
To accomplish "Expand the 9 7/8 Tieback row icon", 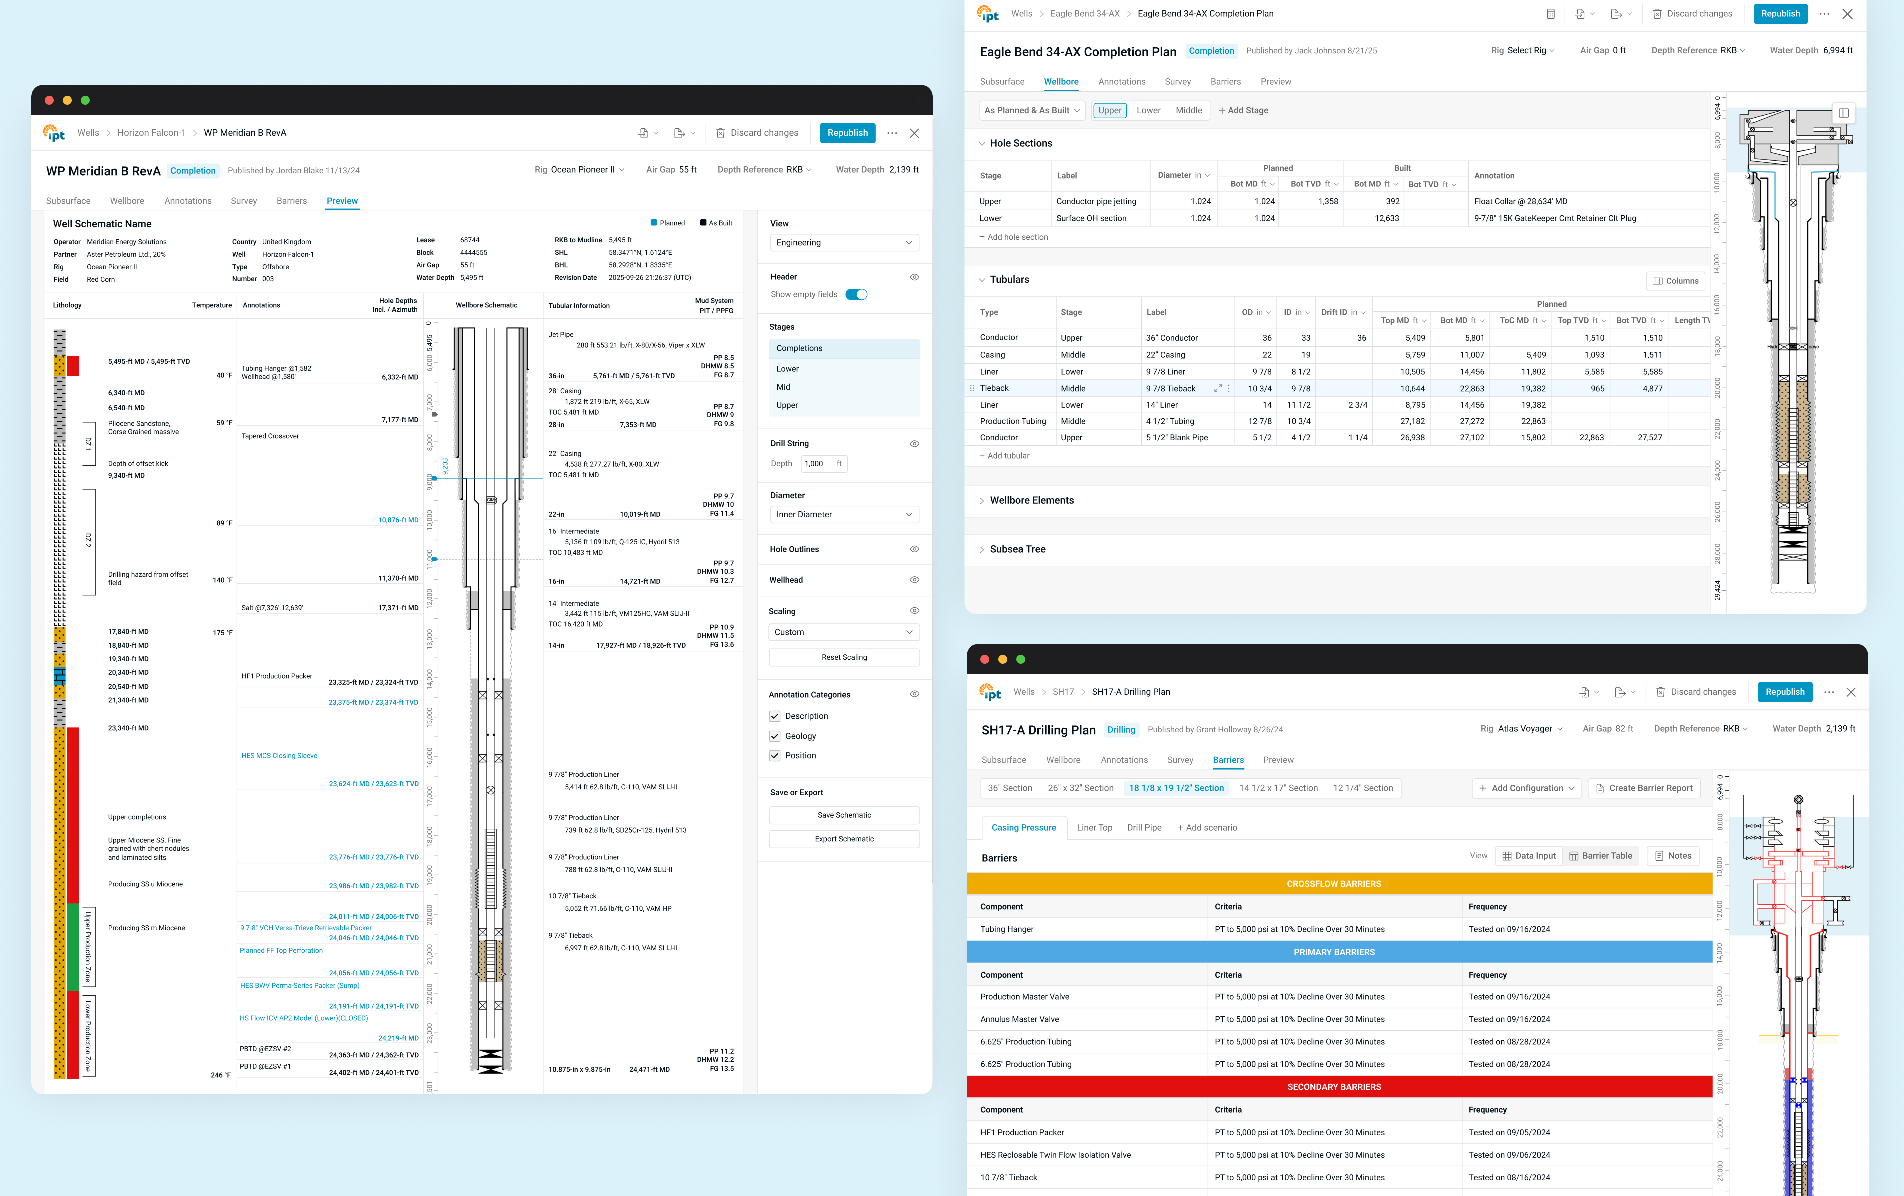I will [1218, 388].
